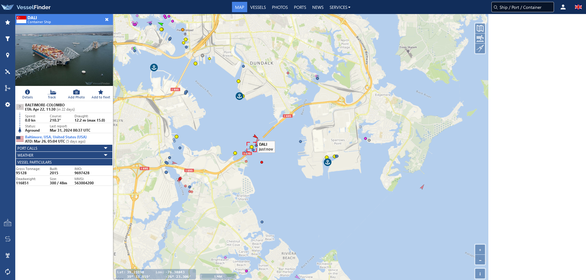
Task: Select the red dot vessel south of DALI
Action: (262, 162)
